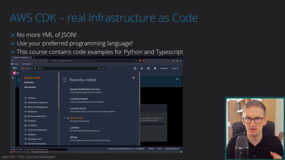Select Favorites in the services menu
285x160 pixels.
pyautogui.click(x=29, y=82)
